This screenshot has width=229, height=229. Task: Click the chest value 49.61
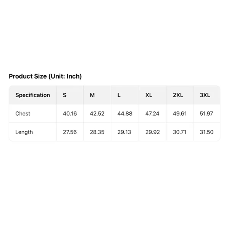tap(180, 113)
